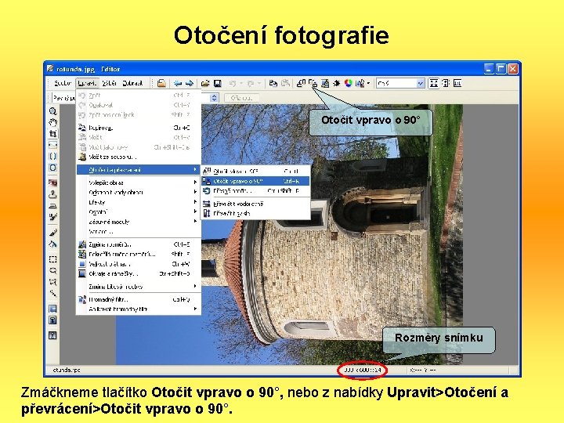Select Otočení a převrácení menu entry

click(x=139, y=170)
